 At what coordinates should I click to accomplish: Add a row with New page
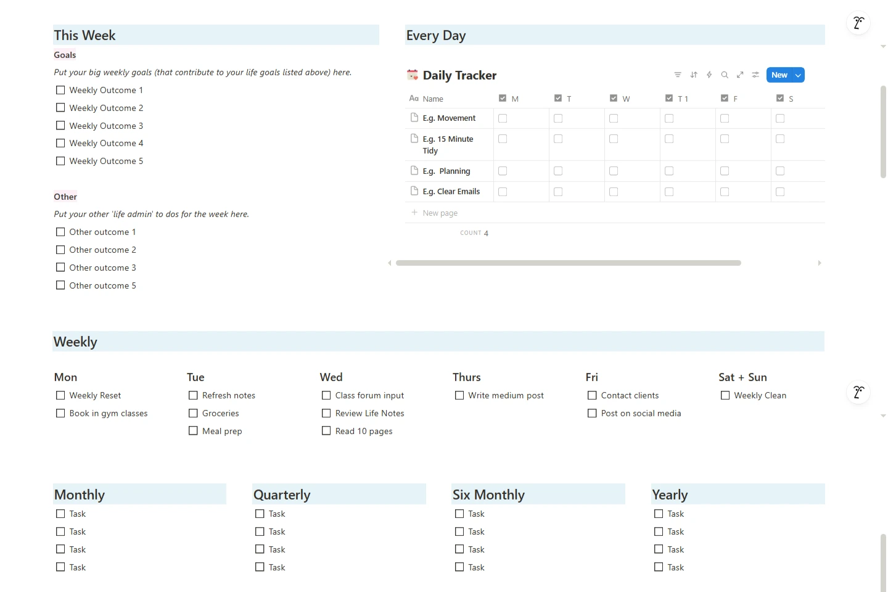click(440, 213)
